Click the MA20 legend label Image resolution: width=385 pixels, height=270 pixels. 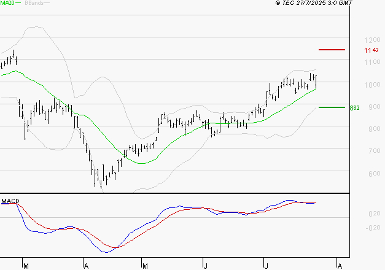coord(7,3)
